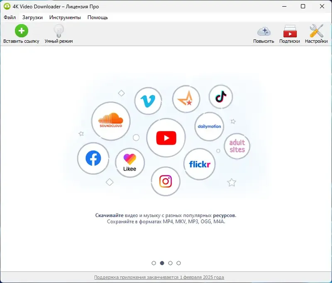Click the Dailymotion logo bubble
Image resolution: width=332 pixels, height=283 pixels.
pyautogui.click(x=208, y=126)
